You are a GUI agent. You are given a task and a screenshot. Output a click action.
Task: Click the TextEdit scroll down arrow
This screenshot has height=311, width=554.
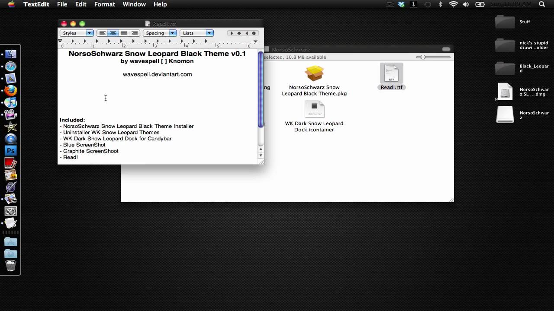(261, 155)
